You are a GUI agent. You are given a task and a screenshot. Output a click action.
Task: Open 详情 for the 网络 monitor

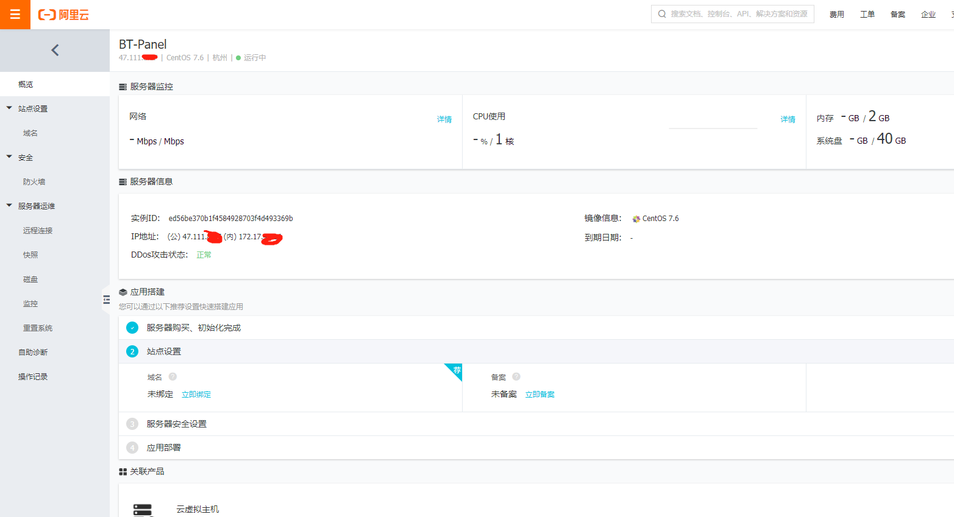coord(444,119)
